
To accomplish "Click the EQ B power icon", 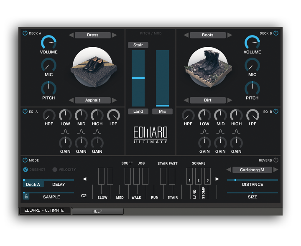I will click(x=276, y=112).
